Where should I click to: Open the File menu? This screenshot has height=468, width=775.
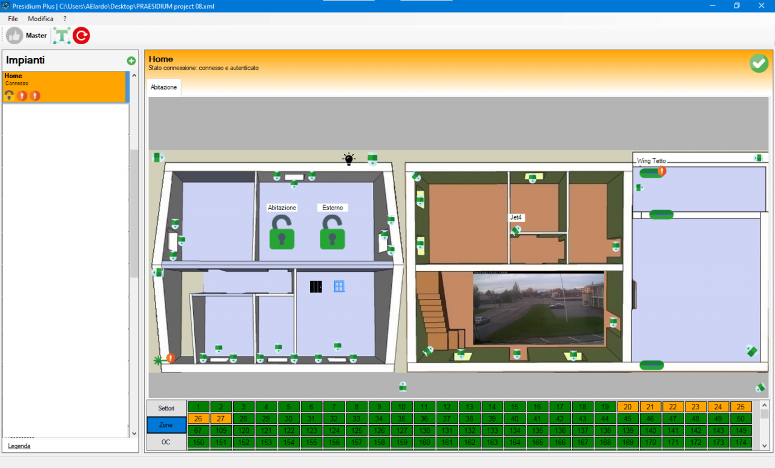[13, 19]
